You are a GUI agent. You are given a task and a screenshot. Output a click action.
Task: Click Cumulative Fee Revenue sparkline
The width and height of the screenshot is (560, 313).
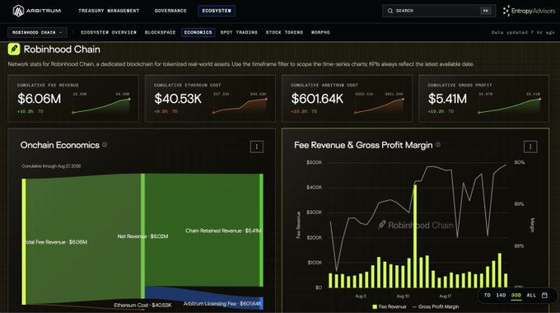click(x=101, y=105)
